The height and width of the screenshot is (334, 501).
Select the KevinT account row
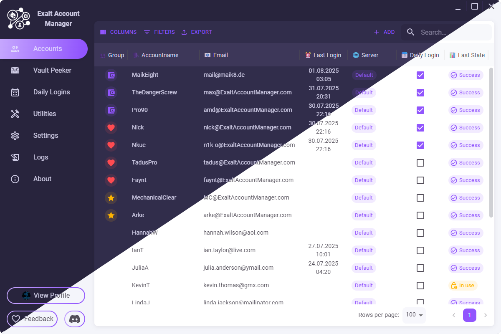tap(291, 286)
